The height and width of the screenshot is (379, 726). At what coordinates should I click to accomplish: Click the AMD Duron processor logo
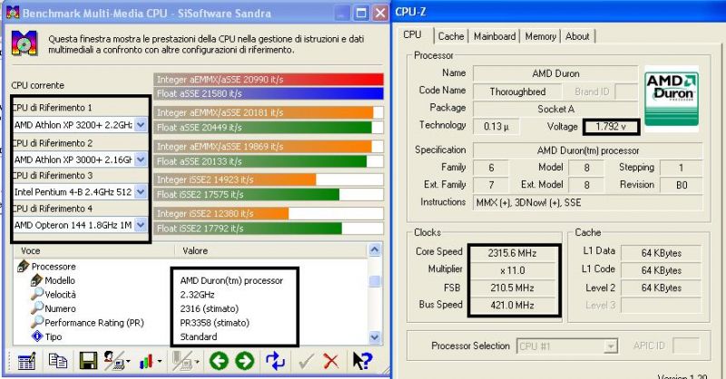coord(672,99)
